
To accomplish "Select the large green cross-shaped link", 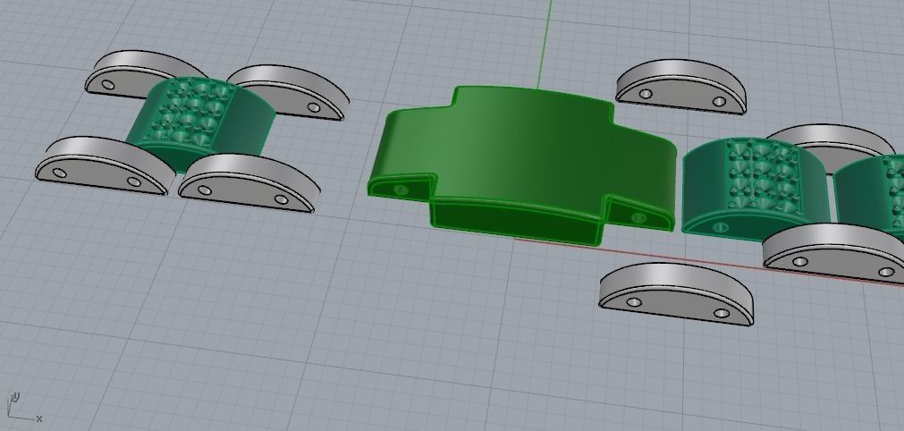I will tap(522, 165).
